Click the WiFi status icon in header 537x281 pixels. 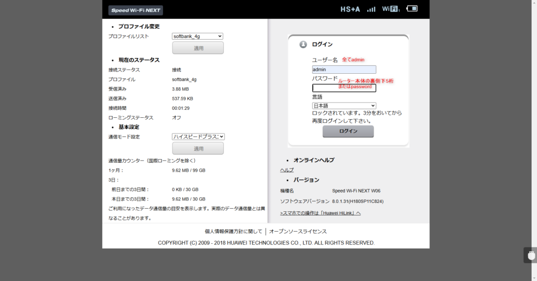click(x=391, y=9)
